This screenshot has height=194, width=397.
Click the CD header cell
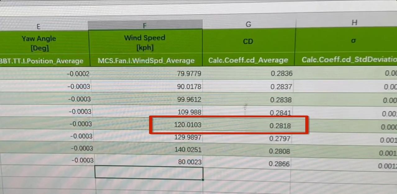[248, 41]
